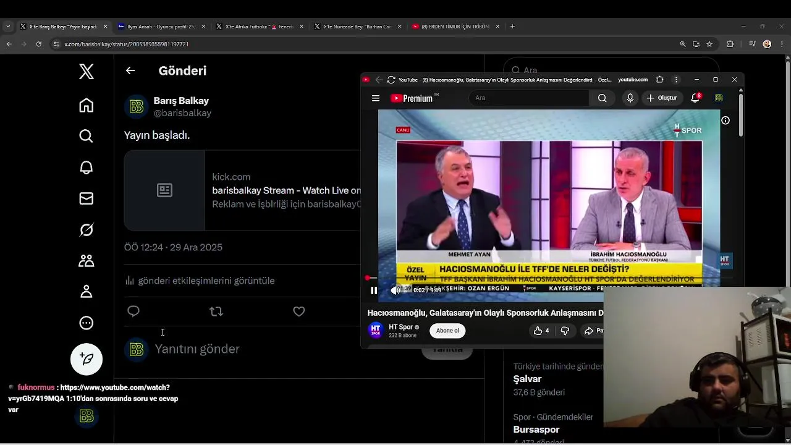Click Abone ol subscribe button
The image size is (791, 445).
click(x=447, y=331)
